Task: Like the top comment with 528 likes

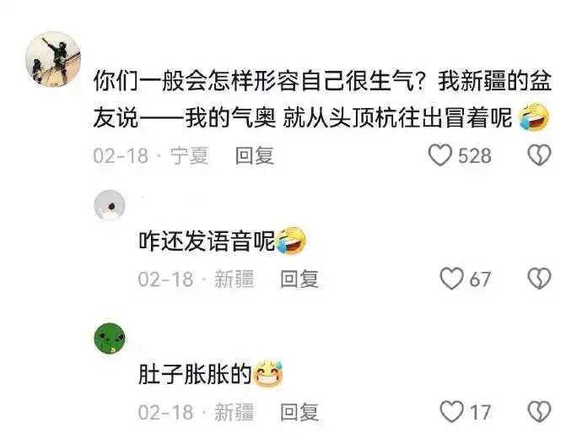Action: [440, 155]
